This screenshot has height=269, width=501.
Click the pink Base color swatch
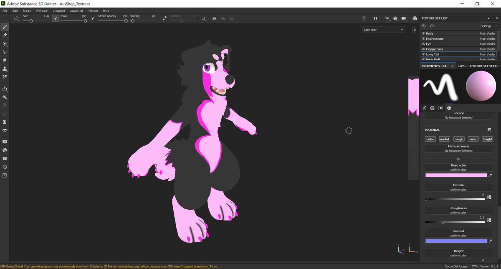tap(456, 176)
